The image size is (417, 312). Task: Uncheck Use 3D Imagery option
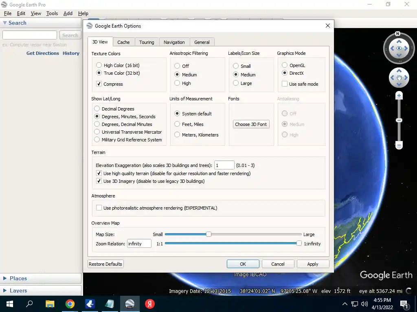[99, 181]
